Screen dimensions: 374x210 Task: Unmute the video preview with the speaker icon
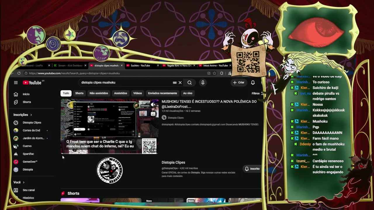153,105
